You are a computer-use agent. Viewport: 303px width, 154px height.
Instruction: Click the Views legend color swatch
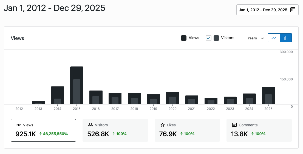coord(184,38)
